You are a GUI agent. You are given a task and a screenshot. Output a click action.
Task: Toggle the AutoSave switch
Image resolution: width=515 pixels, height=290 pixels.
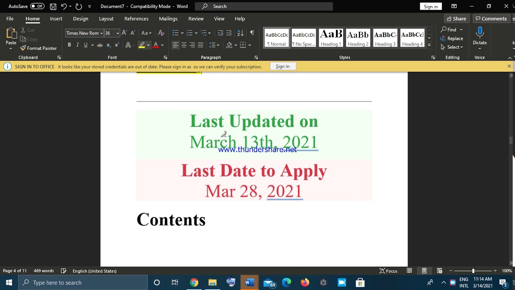tap(37, 6)
